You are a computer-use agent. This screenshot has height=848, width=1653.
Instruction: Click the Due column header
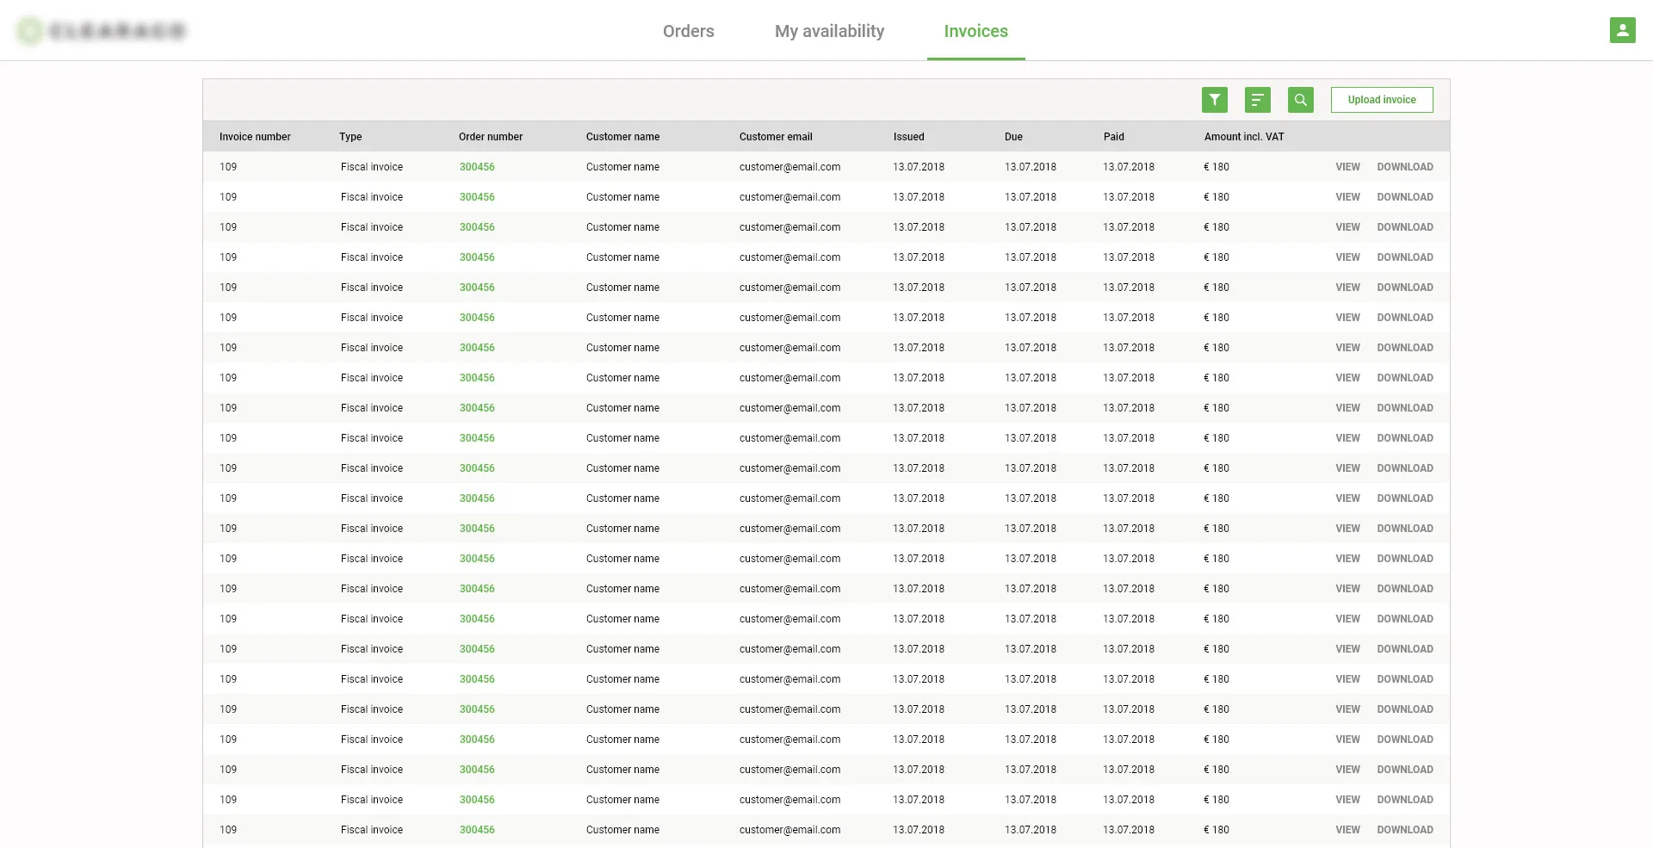1013,137
